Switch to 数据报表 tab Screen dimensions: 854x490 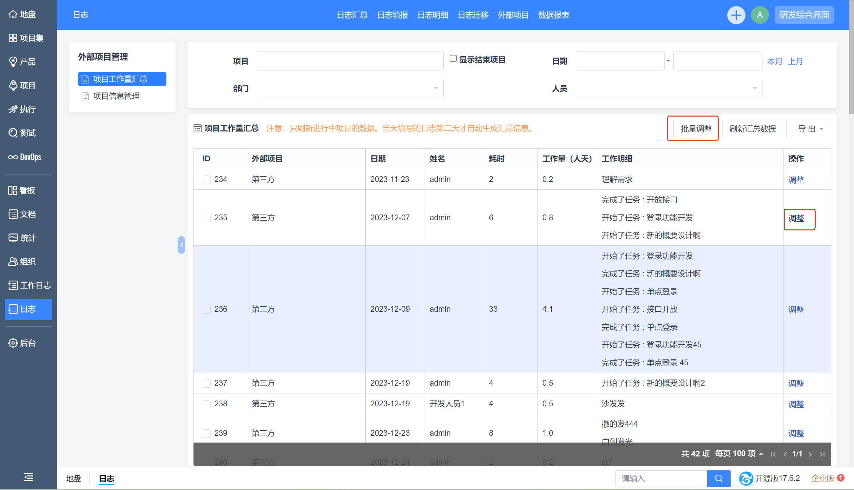pyautogui.click(x=553, y=15)
